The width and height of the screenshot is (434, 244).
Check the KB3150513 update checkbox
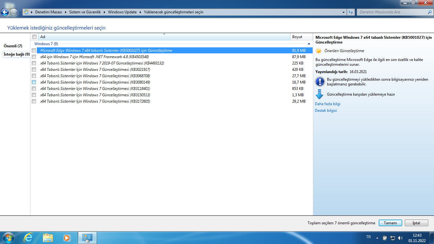(34, 95)
